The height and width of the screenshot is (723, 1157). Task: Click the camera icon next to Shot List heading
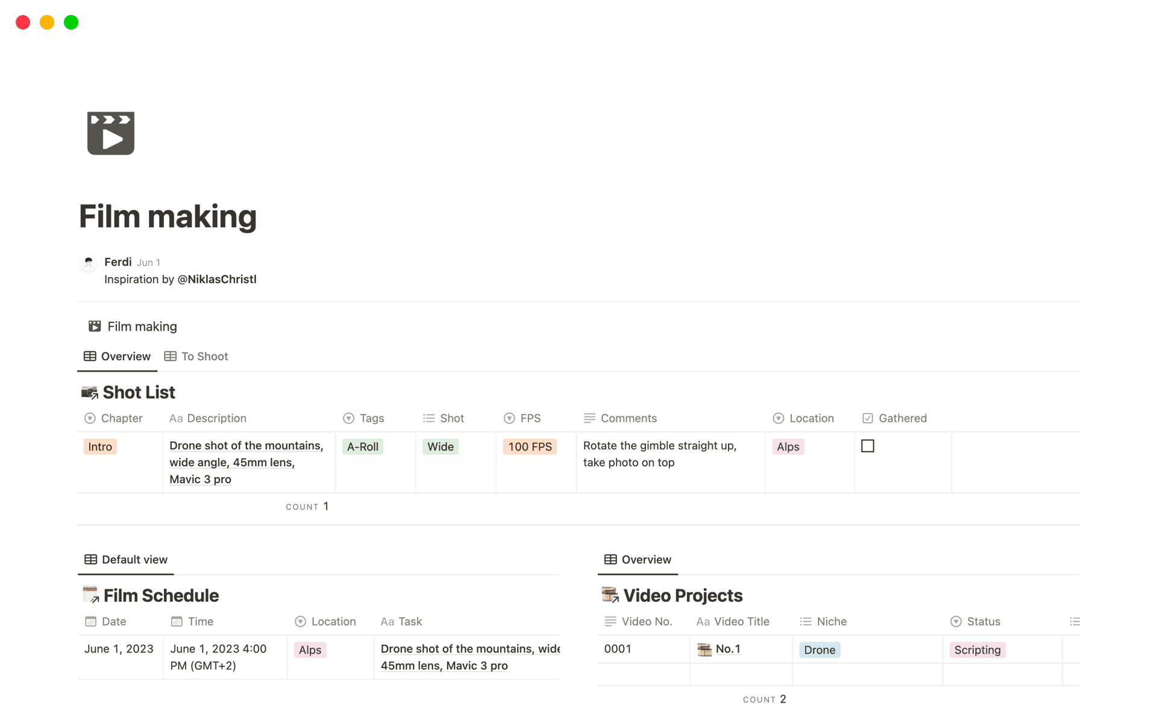[x=89, y=392]
